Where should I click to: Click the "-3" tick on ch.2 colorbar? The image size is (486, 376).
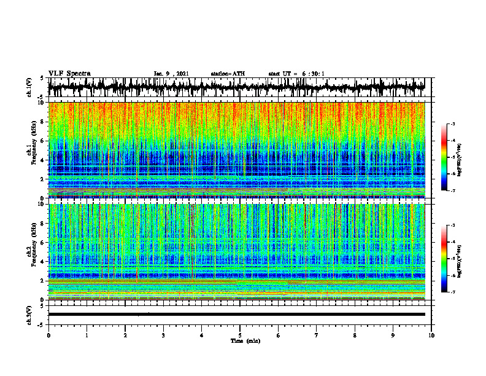[453, 225]
